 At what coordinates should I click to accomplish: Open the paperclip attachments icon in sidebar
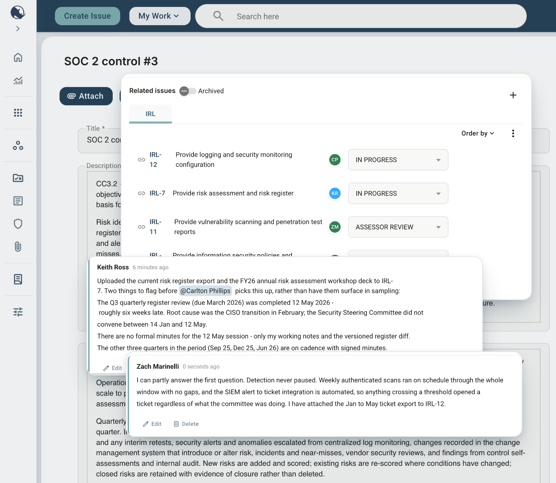(x=18, y=247)
